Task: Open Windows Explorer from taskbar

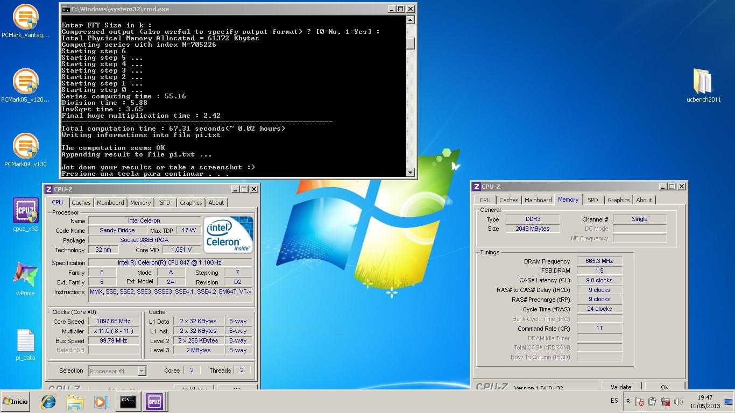Action: (75, 402)
